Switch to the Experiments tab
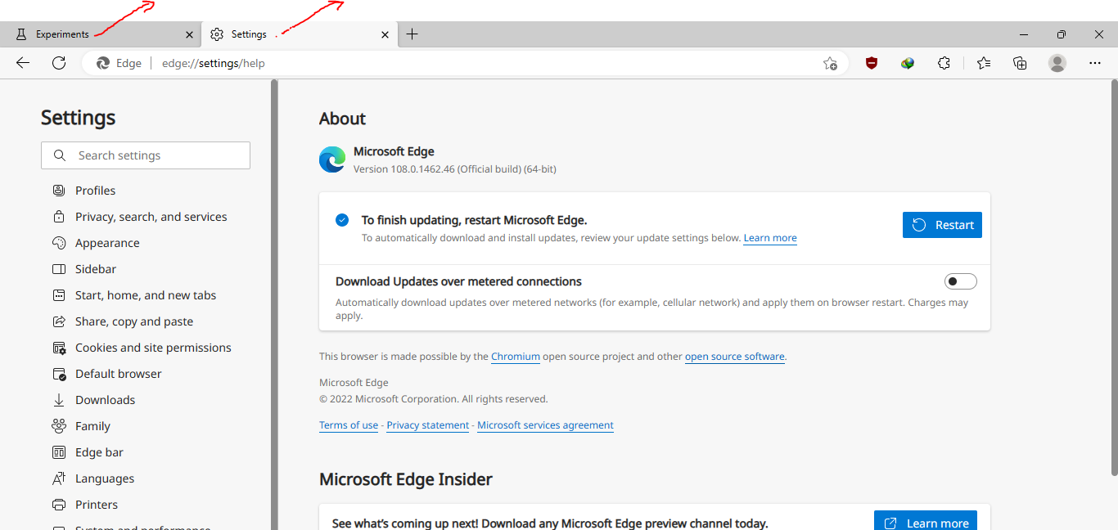Image resolution: width=1118 pixels, height=530 pixels. pyautogui.click(x=100, y=34)
